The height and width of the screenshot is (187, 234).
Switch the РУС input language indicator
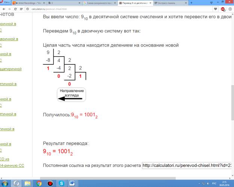[214, 183]
